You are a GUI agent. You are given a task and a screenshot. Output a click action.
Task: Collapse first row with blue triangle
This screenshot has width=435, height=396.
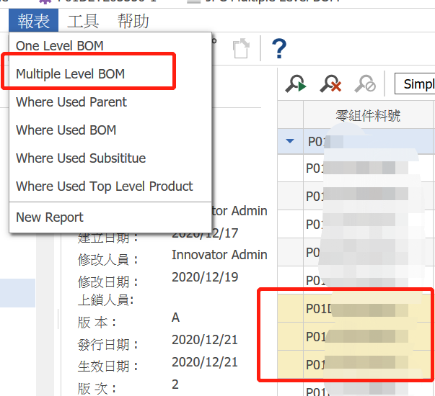coord(290,141)
